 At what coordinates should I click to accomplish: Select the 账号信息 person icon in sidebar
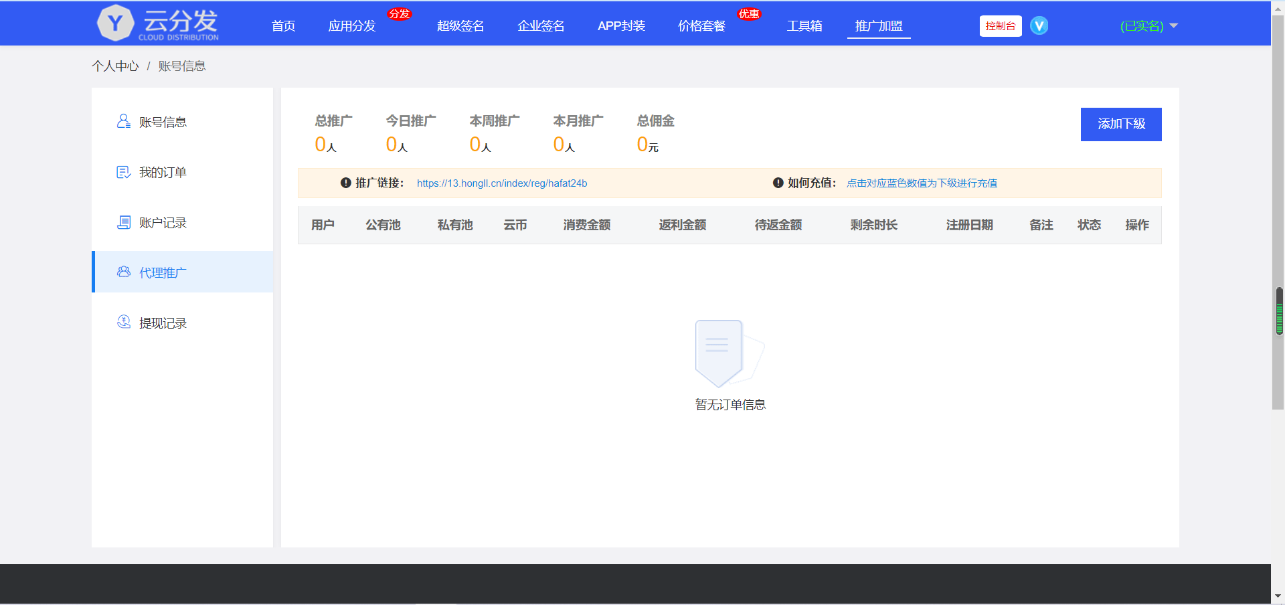[x=123, y=121]
